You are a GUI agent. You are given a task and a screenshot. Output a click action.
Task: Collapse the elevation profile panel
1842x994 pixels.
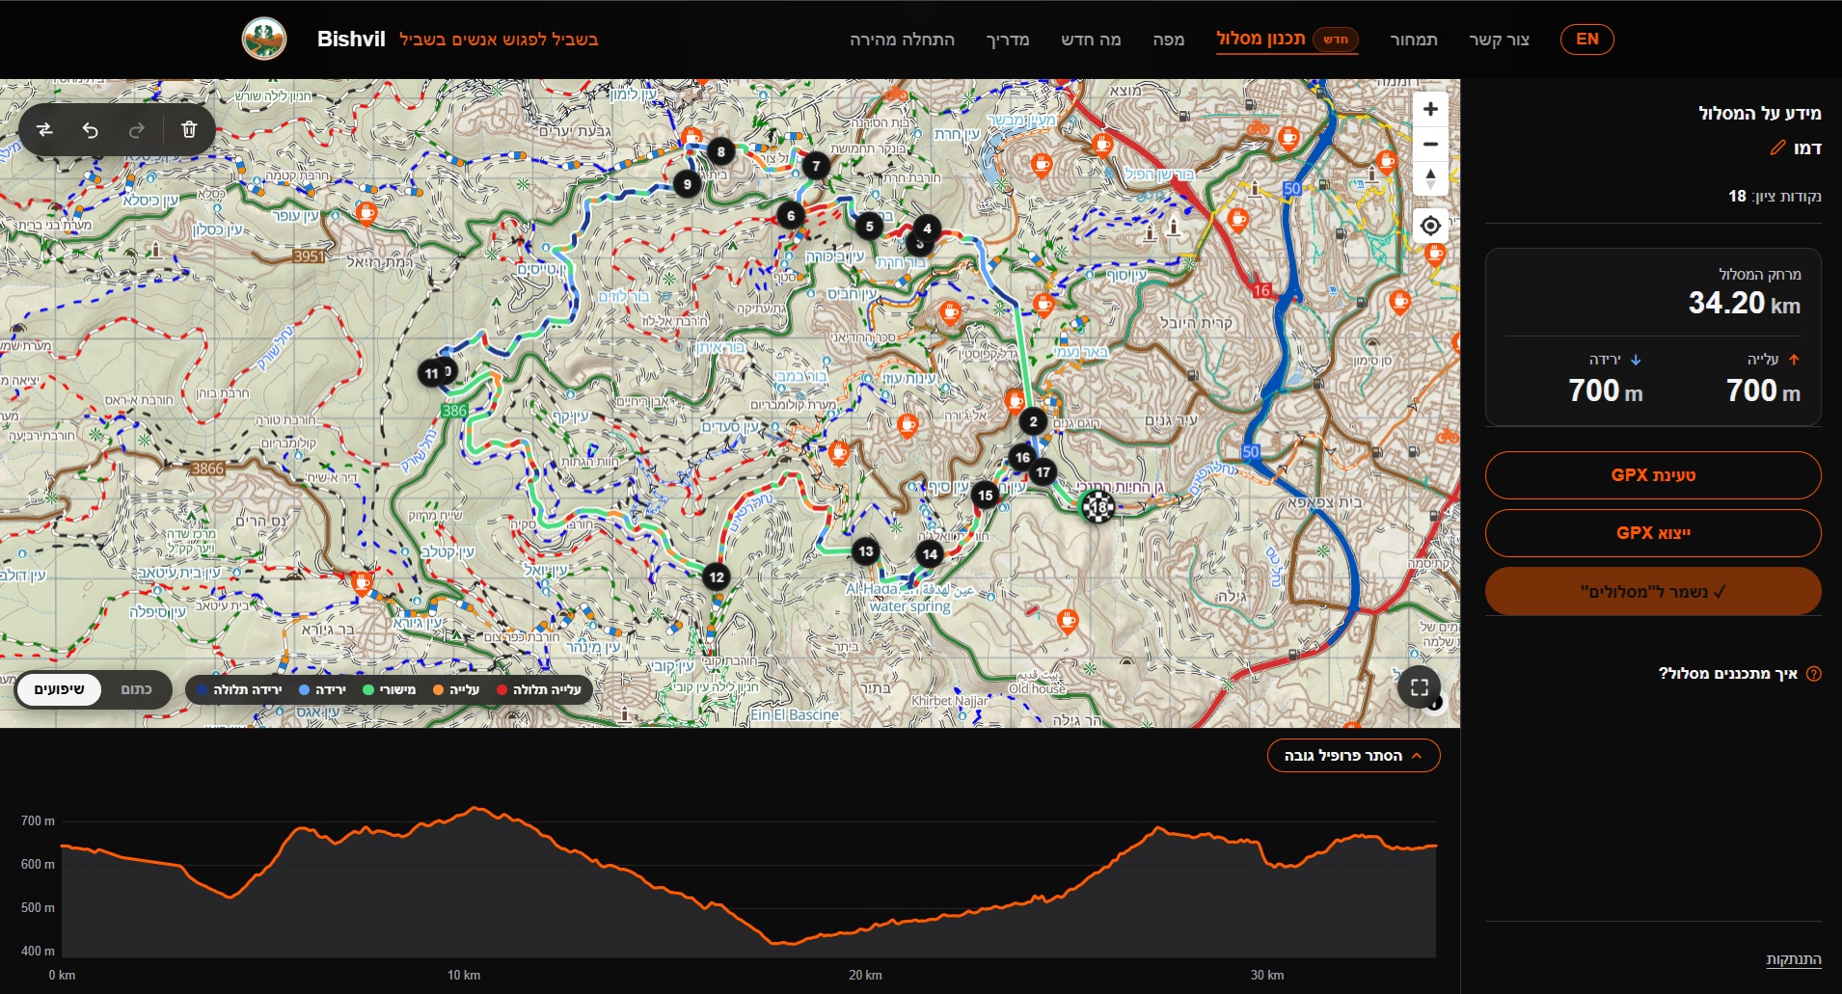pyautogui.click(x=1353, y=756)
